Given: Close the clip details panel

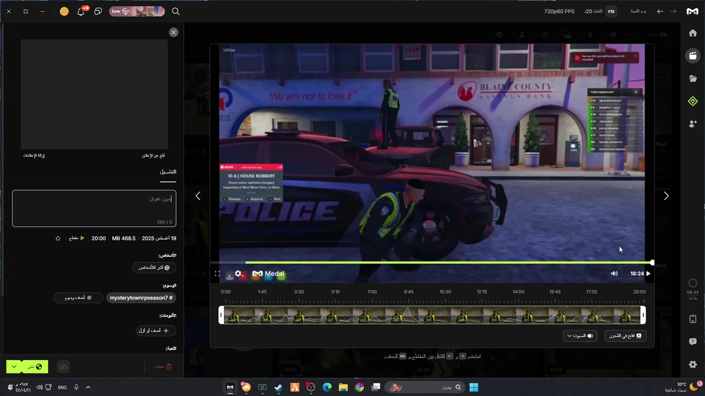Looking at the screenshot, I should pyautogui.click(x=173, y=32).
